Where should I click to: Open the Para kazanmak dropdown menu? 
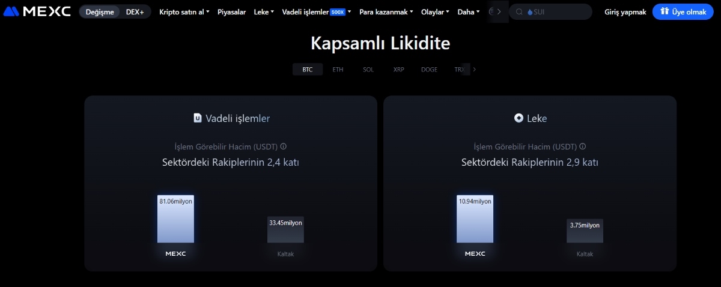tap(386, 11)
